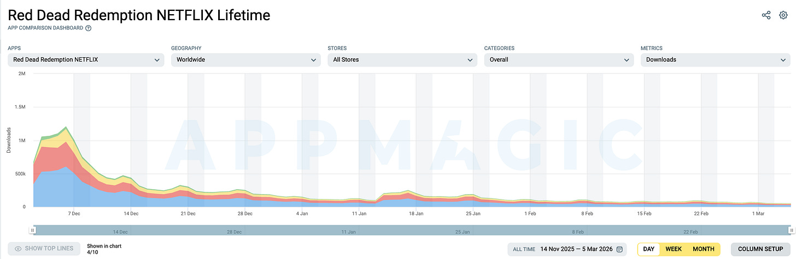Expand the Geography dropdown set to Worldwide
796x259 pixels.
pos(245,59)
